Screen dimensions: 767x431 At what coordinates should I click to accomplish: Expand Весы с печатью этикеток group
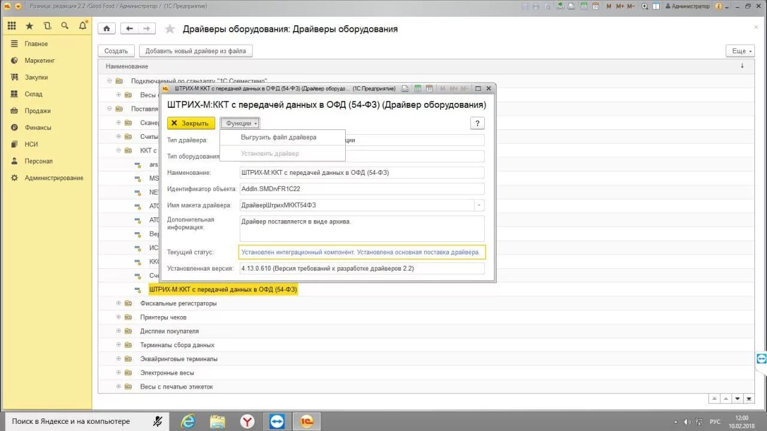pyautogui.click(x=119, y=387)
